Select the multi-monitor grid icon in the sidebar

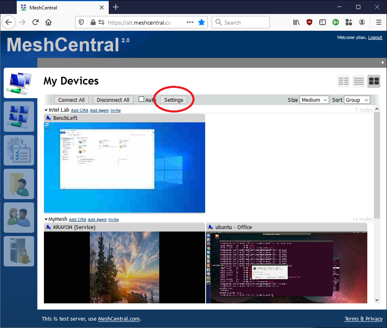(19, 117)
